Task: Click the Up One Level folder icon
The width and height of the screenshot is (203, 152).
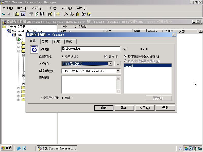Action: tap(17, 14)
